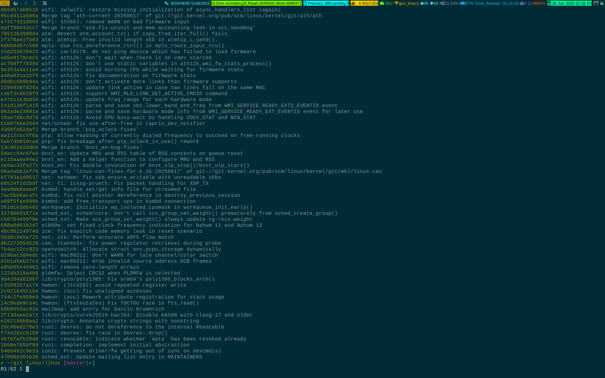605x378 pixels.
Task: Click the master branch name in prompt
Action: 76,363
